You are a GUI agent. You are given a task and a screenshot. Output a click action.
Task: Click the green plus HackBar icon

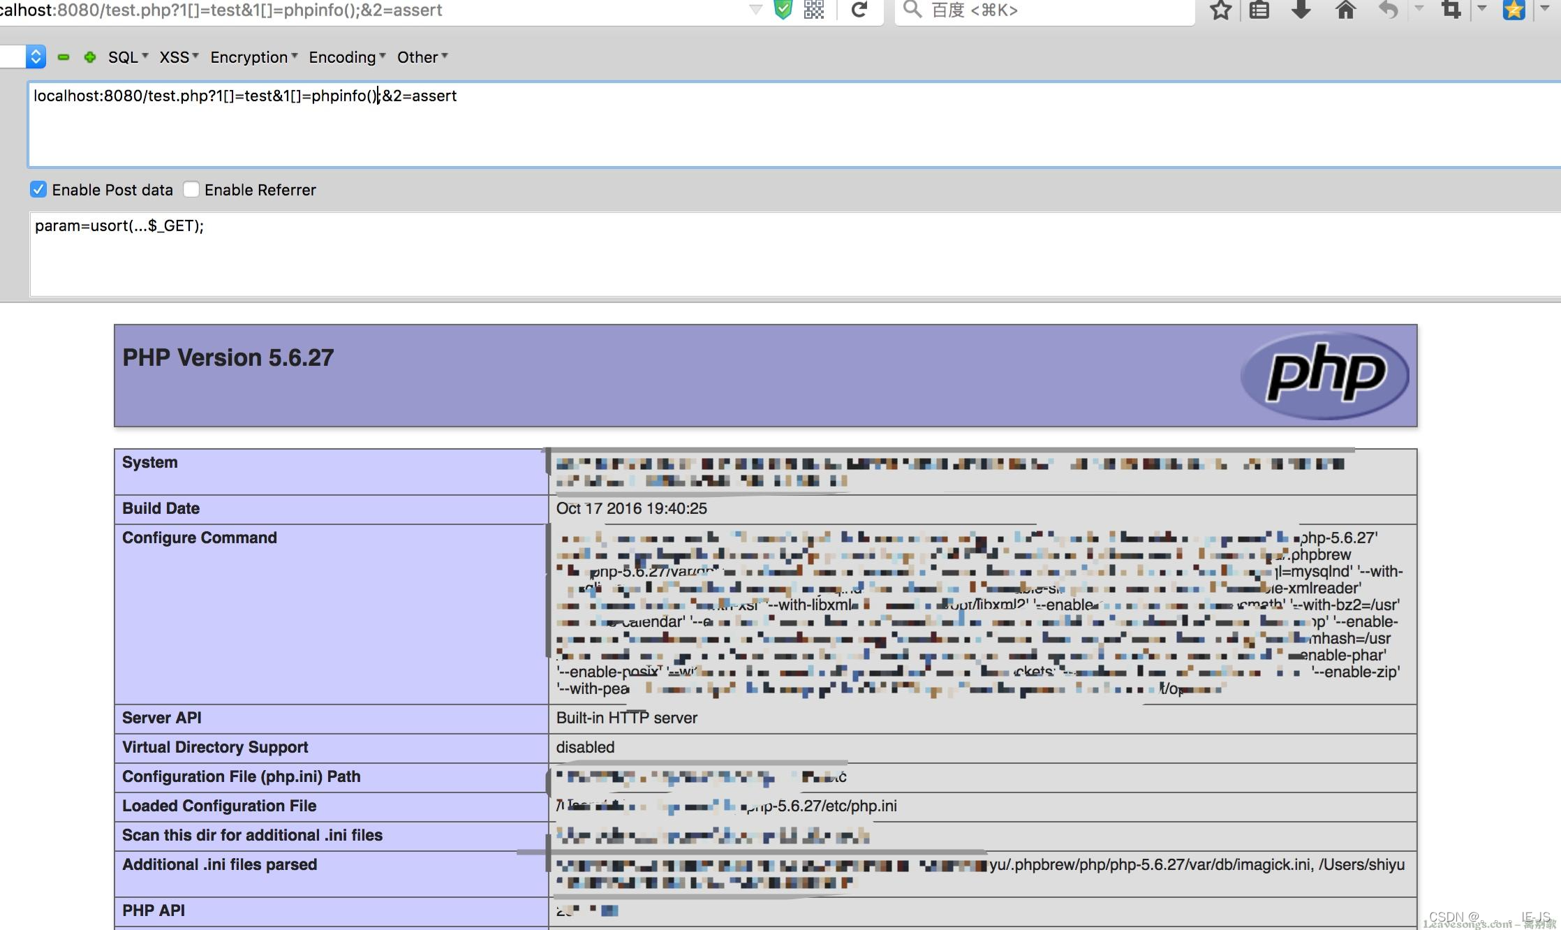point(89,57)
